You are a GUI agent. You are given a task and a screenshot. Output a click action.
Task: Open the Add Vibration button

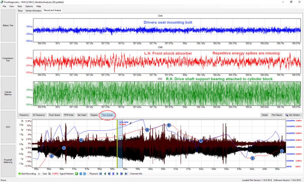coord(293,115)
